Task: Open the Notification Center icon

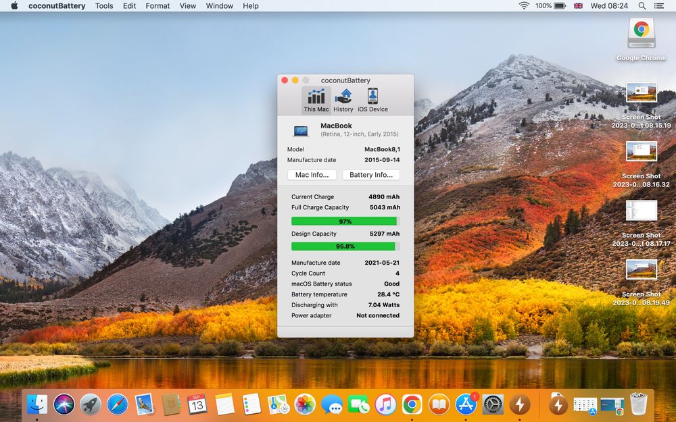Action: click(658, 5)
